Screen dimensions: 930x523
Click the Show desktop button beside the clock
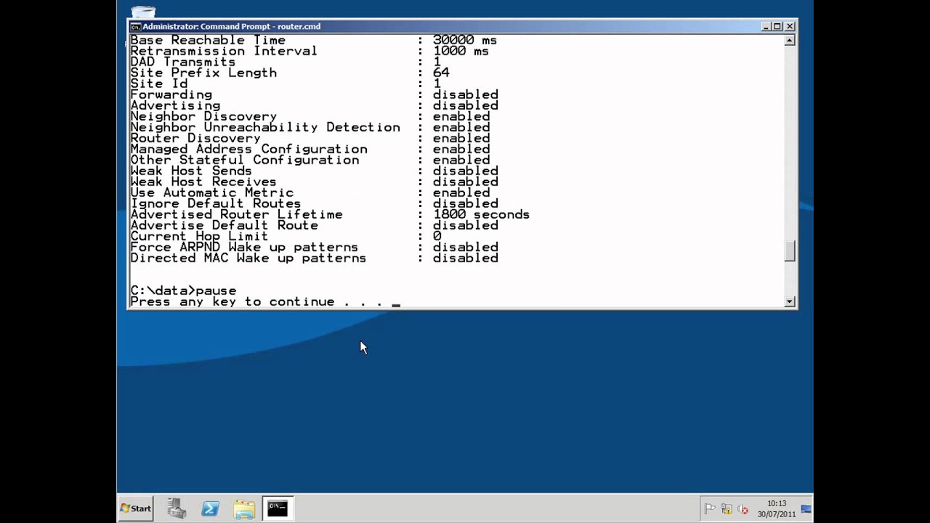[806, 508]
